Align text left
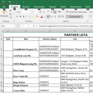The image size is (93, 93). (x=48, y=17)
